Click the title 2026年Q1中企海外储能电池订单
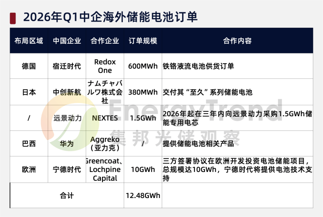This screenshot has width=323, height=217. click(x=110, y=17)
